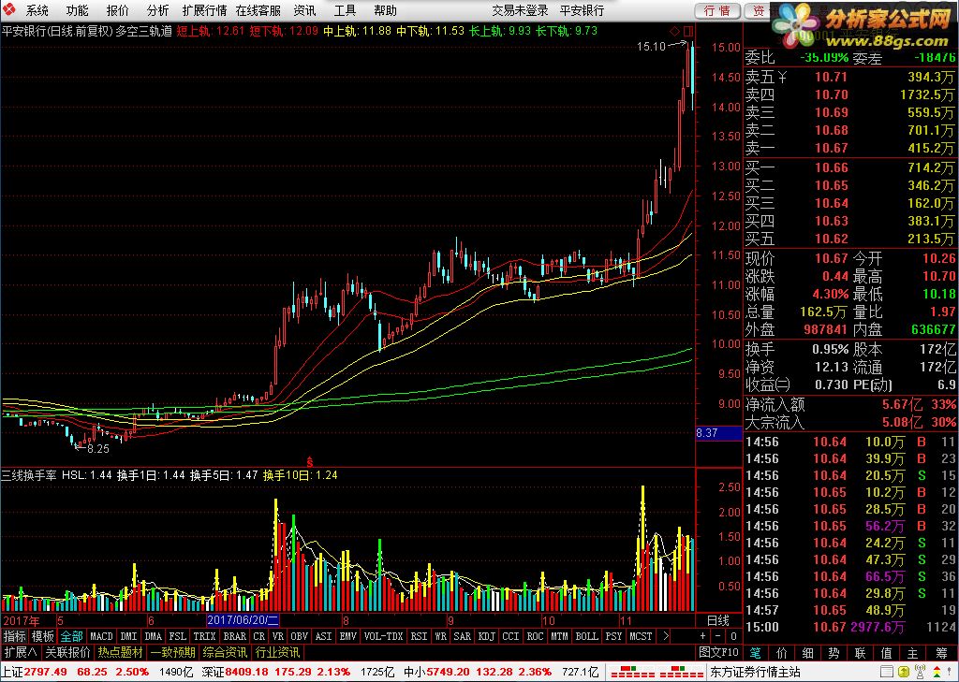Image resolution: width=959 pixels, height=682 pixels.
Task: Open the 一致预期 tab
Action: point(173,653)
